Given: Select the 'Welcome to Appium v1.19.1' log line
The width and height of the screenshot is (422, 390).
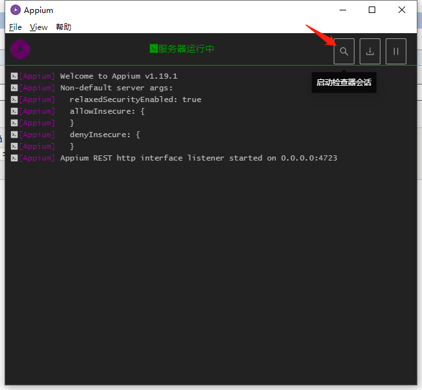Looking at the screenshot, I should [x=119, y=76].
